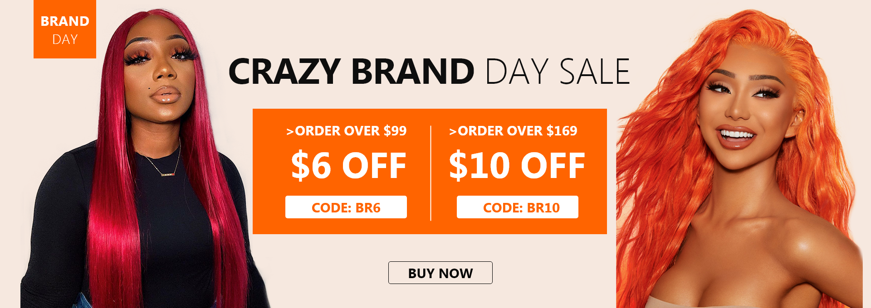Click the BUY NOW button

[440, 273]
